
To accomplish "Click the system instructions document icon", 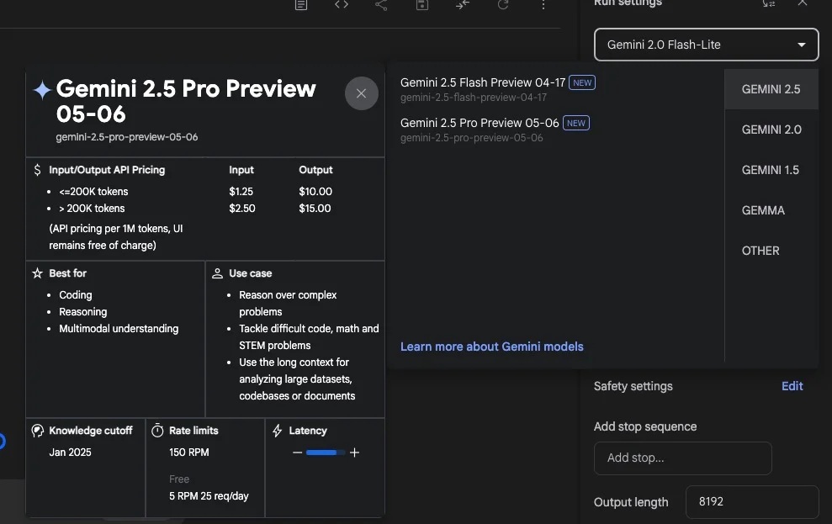I will (x=301, y=5).
